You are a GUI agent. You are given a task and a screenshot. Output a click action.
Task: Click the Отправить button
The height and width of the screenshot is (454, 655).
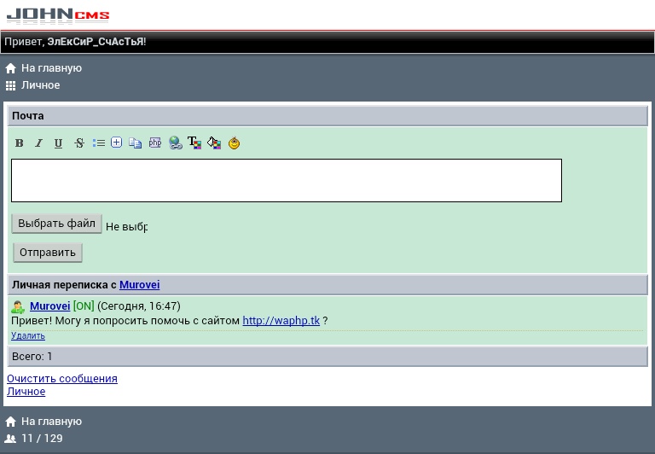tap(48, 253)
